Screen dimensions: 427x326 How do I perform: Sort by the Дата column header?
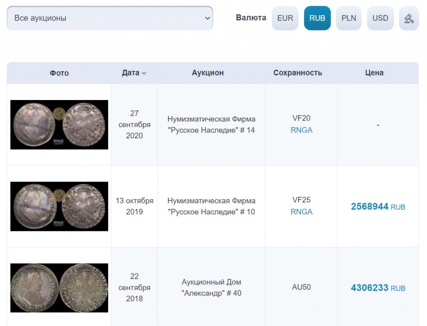tap(131, 73)
